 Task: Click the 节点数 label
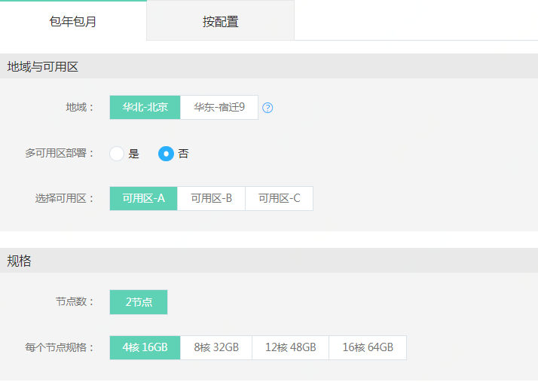pos(74,301)
